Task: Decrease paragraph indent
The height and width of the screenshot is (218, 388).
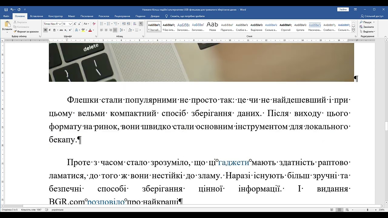Action: (x=124, y=24)
